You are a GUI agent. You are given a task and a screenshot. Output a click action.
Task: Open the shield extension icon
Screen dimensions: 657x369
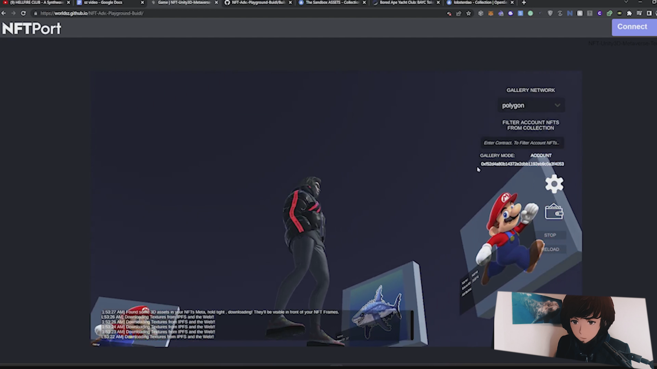click(550, 13)
